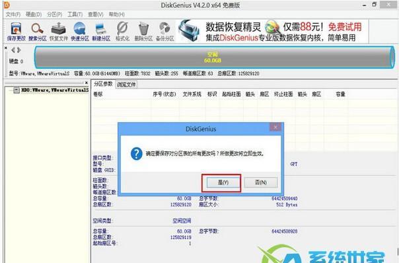399x263 pixels.
Task: Click the Delete Partition (删除分区) icon
Action: [143, 32]
